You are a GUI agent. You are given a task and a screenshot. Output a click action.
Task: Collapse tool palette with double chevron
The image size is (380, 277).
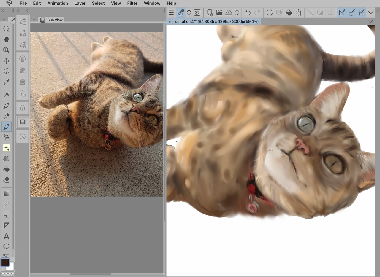(x=3, y=10)
